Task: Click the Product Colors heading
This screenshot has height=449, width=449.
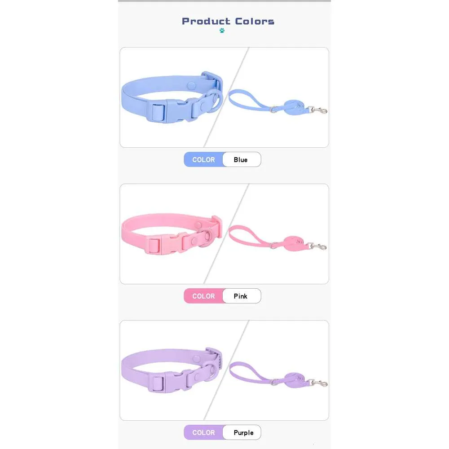Action: pos(228,21)
